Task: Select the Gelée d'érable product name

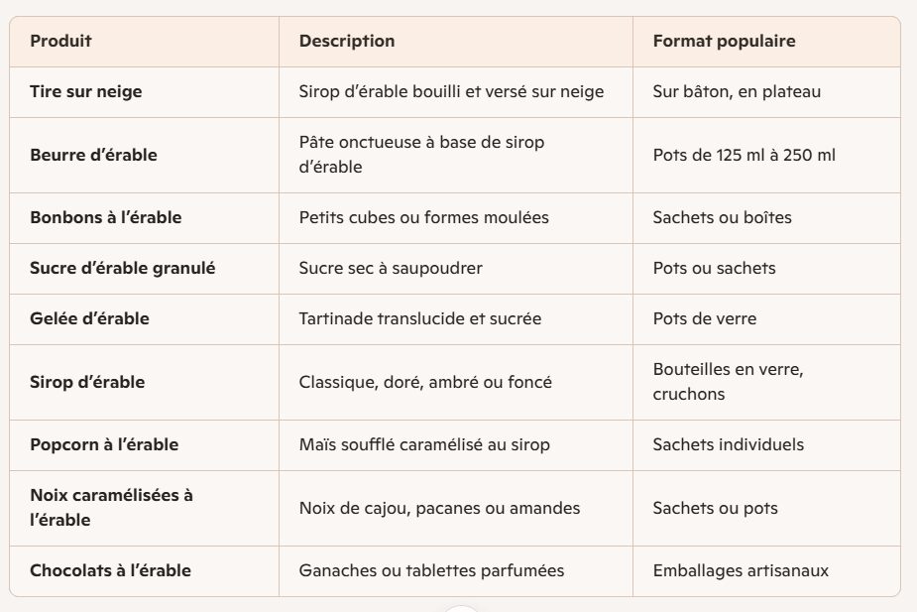Action: [x=90, y=319]
